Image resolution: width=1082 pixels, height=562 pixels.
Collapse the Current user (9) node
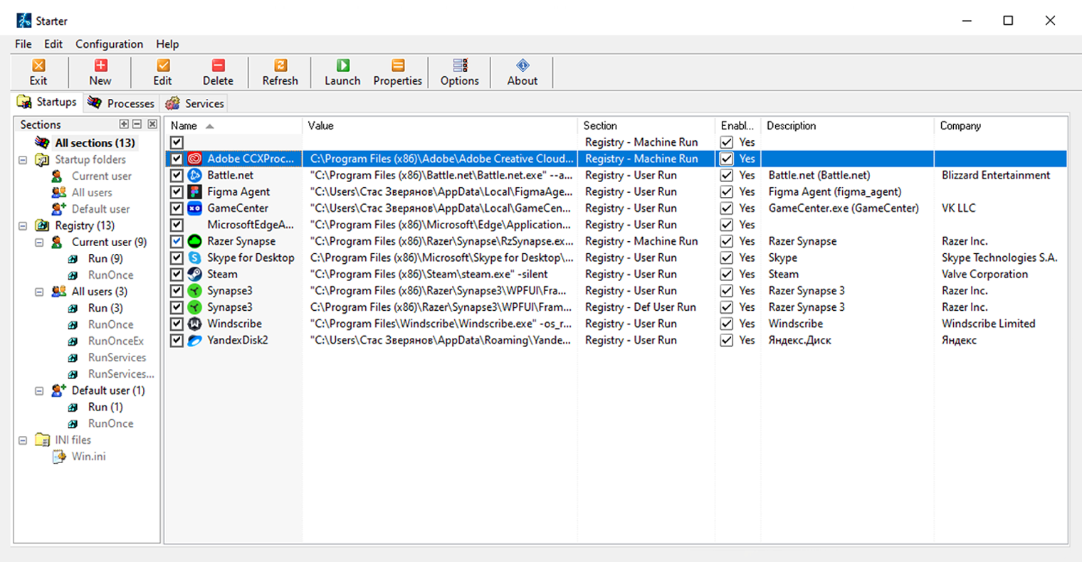pos(39,243)
